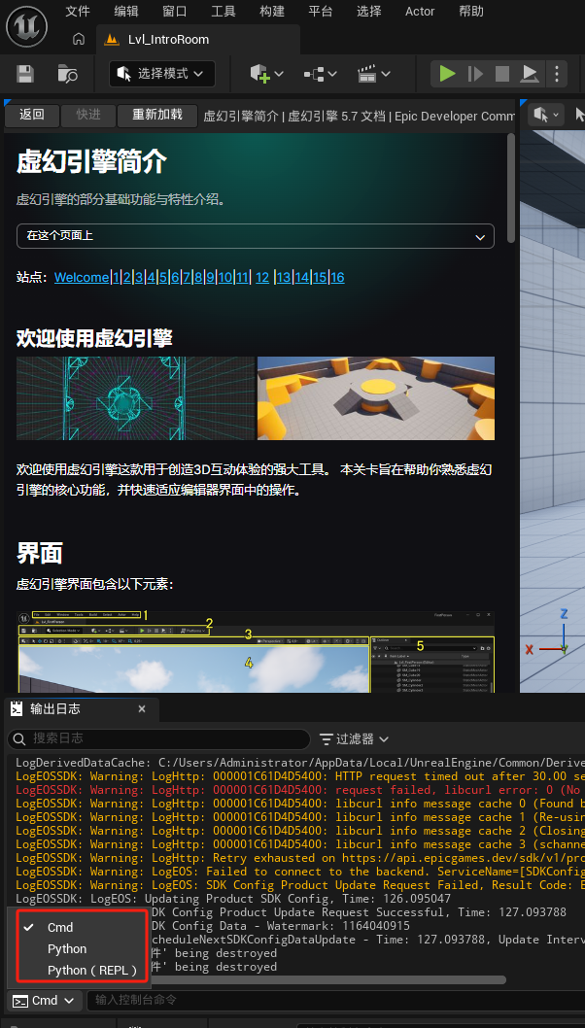Switch to the 输出日志 tab
This screenshot has width=585, height=1028.
click(x=81, y=708)
